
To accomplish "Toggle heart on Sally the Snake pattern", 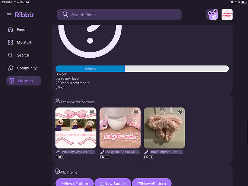I will point(136,112).
